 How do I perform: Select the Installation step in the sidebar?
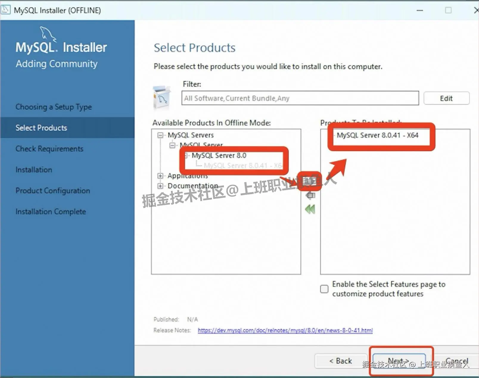click(34, 169)
